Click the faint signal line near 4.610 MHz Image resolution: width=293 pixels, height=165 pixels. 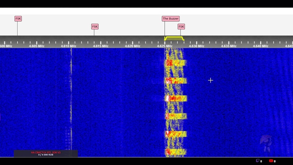tap(71, 92)
